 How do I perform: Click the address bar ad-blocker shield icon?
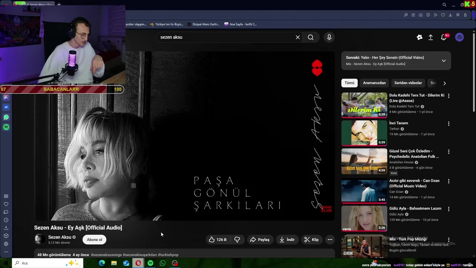[428, 15]
